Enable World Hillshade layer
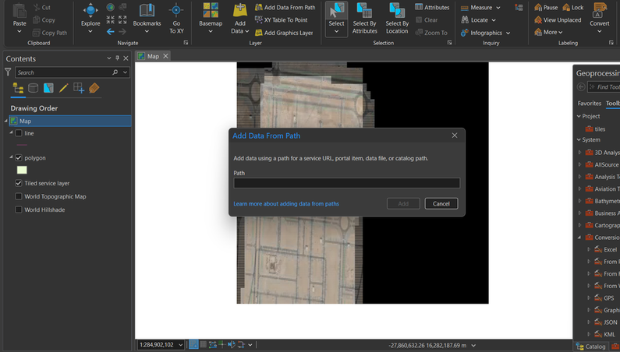 19,209
